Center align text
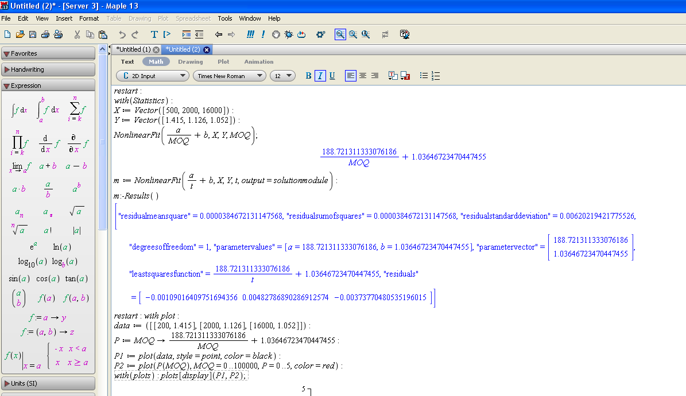 point(363,76)
